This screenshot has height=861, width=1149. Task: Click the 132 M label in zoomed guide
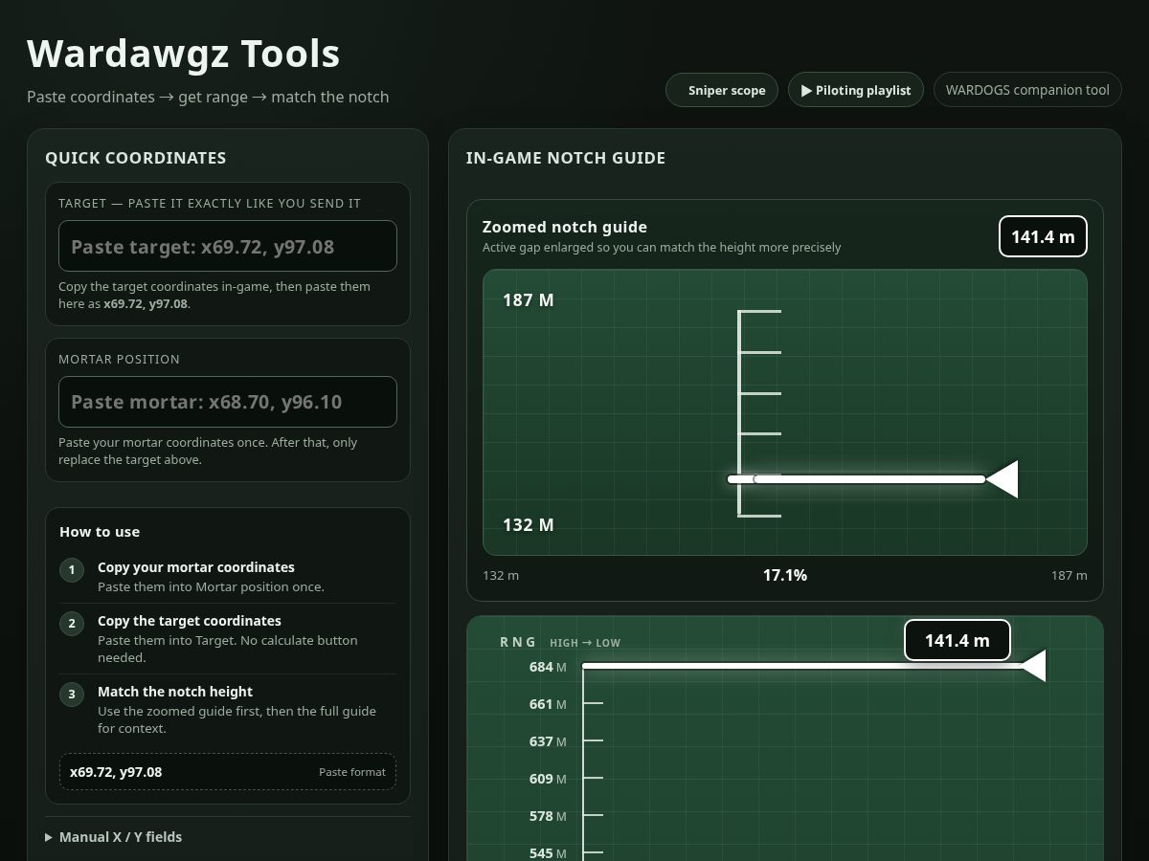[529, 524]
